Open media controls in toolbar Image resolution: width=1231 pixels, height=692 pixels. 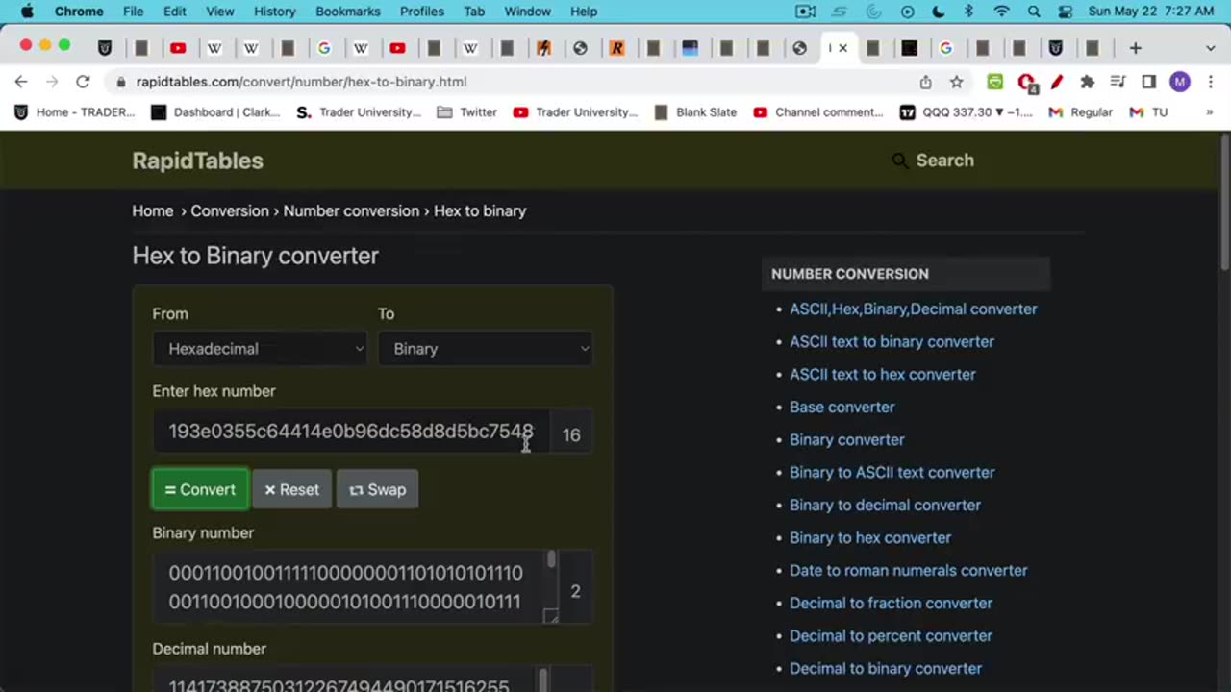pos(1118,82)
